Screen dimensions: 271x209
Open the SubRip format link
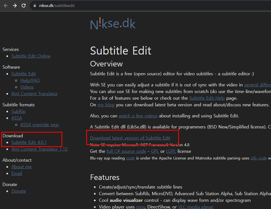[18, 111]
